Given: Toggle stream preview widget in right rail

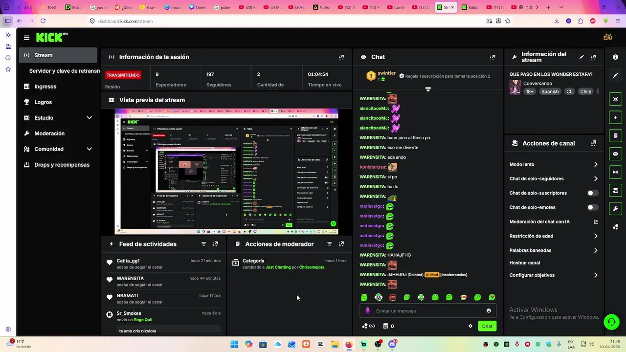Looking at the screenshot, I should click(615, 99).
